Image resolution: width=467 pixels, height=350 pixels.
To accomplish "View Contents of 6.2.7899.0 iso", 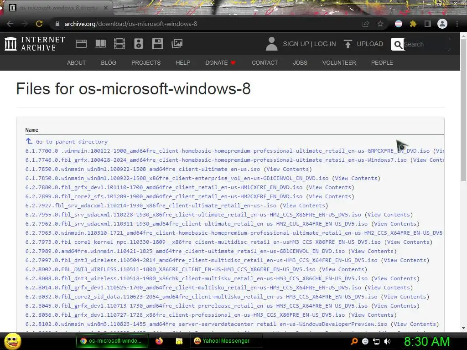I will [x=330, y=196].
